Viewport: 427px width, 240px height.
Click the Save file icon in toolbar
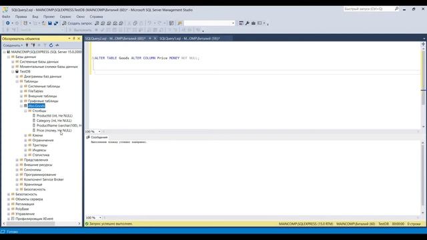coord(50,23)
